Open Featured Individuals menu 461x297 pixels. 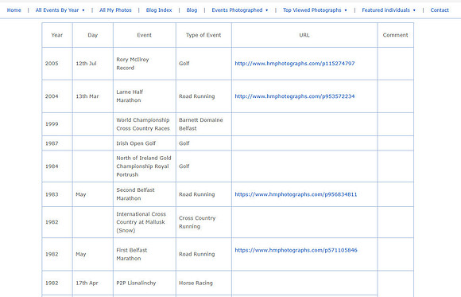(x=385, y=10)
